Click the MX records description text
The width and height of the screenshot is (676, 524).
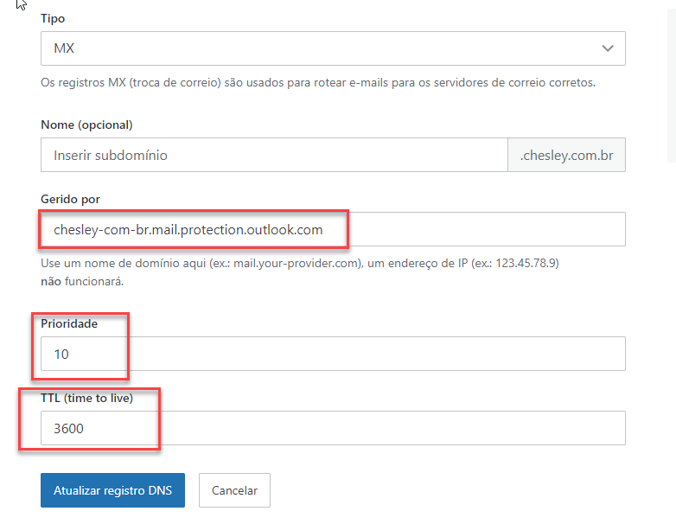pyautogui.click(x=318, y=83)
